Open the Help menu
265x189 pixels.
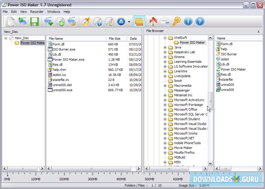point(67,12)
